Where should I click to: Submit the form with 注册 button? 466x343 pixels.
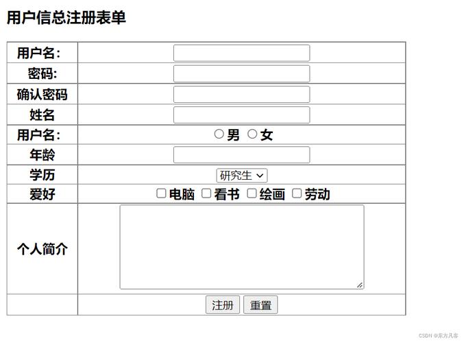223,305
